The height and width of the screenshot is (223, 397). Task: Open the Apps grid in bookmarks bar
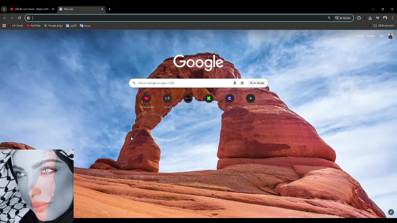point(4,26)
